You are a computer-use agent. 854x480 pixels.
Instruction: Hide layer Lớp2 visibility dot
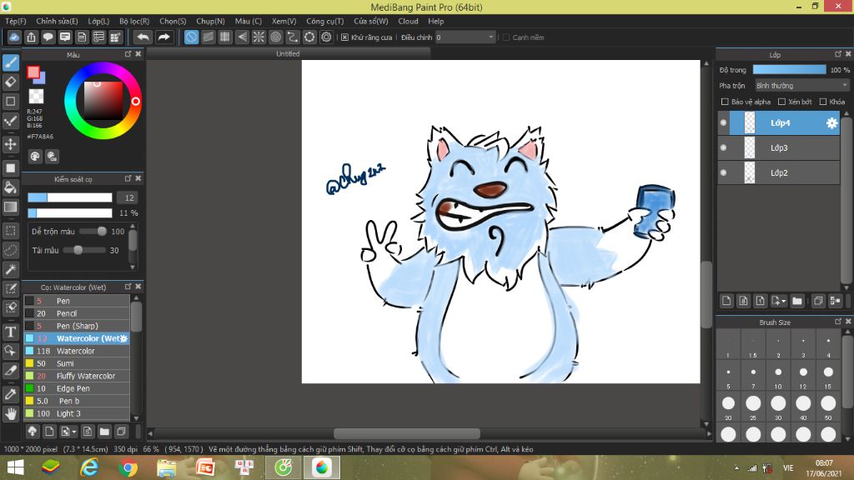723,172
